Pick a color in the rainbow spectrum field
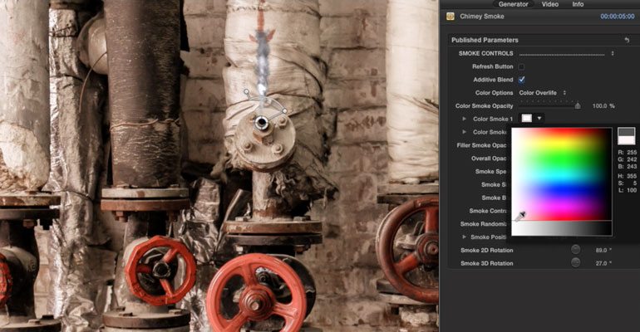The width and height of the screenshot is (640, 332). click(562, 174)
